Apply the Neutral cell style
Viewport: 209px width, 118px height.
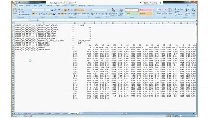click(146, 13)
